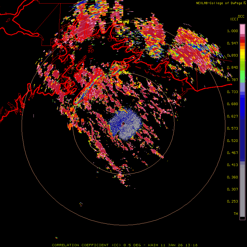Pick the gray color bar segment

coord(242,191)
